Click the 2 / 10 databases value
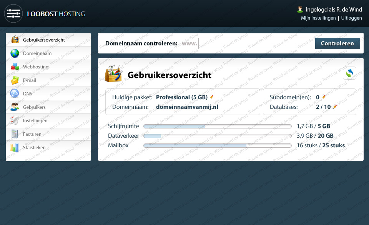 coord(323,107)
